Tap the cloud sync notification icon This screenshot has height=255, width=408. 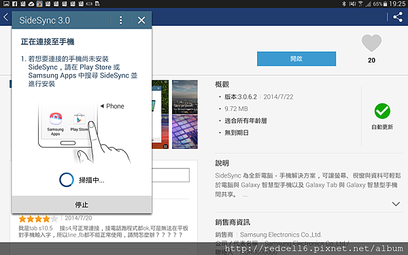(31, 3)
